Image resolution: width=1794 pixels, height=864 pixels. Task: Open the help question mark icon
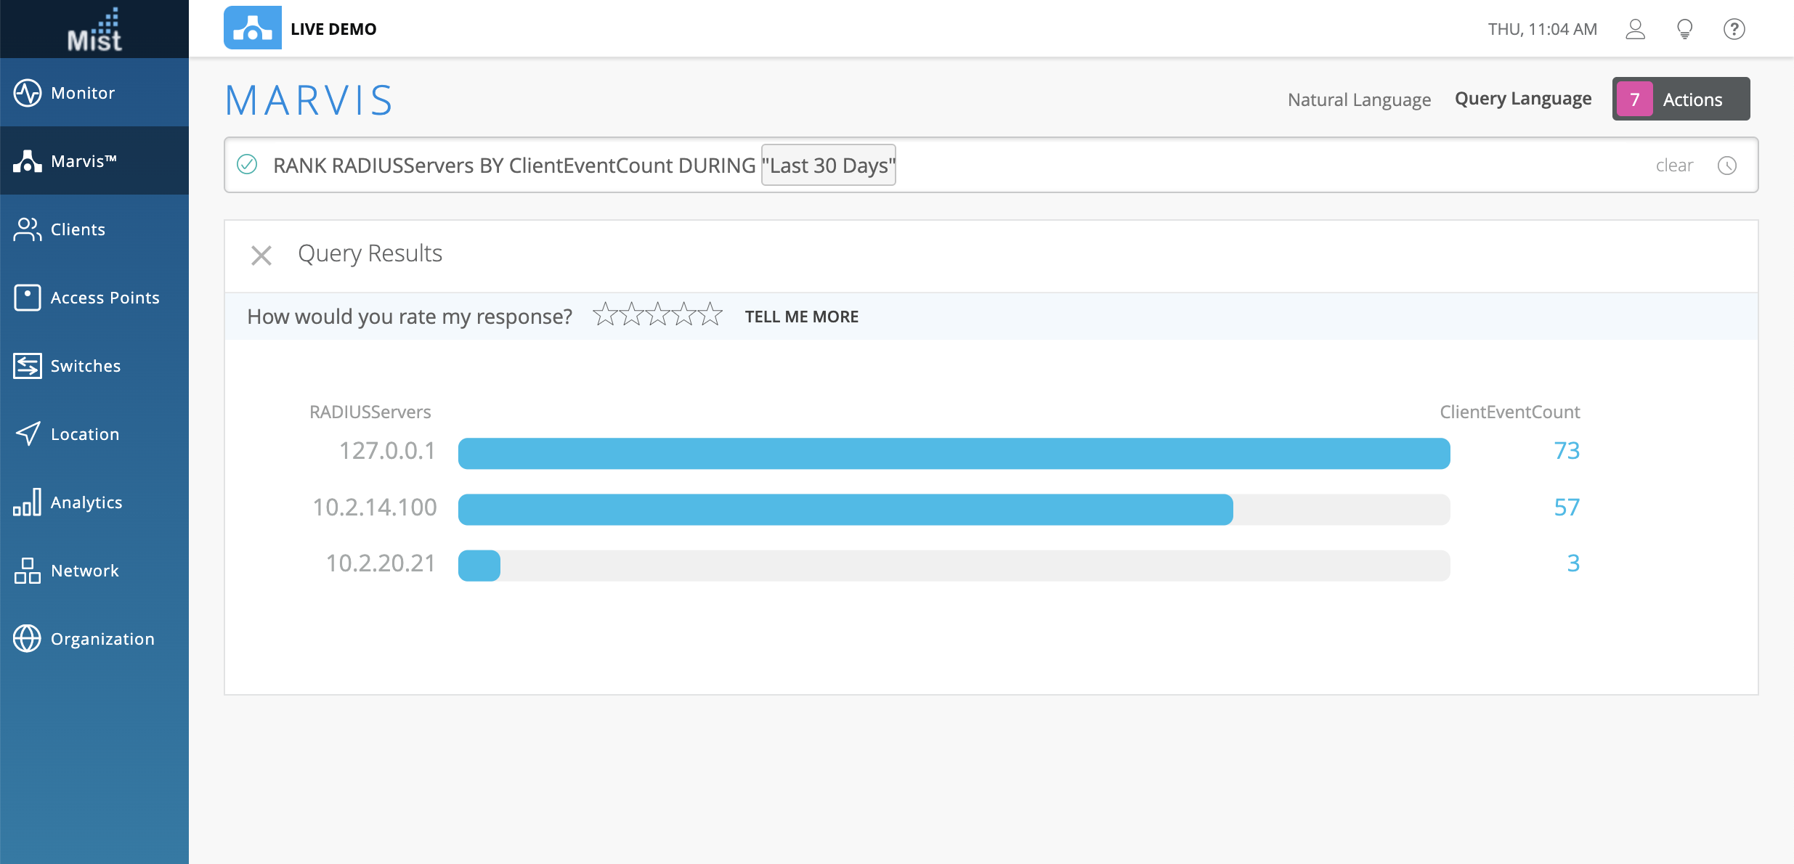tap(1734, 29)
